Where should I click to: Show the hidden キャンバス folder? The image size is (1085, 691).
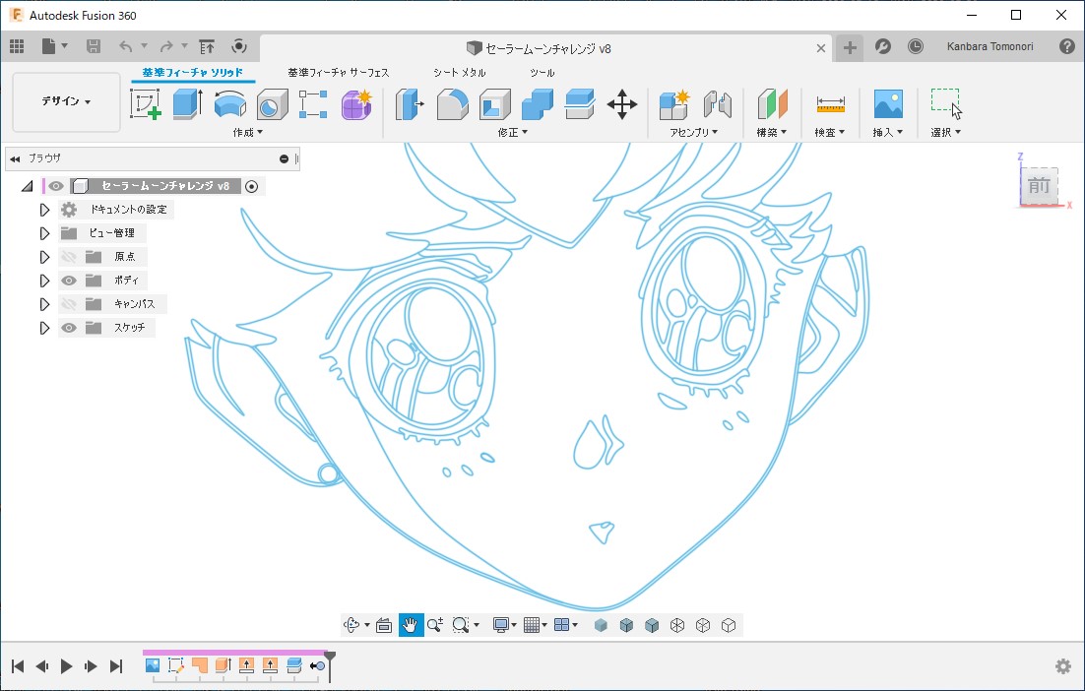pos(69,303)
